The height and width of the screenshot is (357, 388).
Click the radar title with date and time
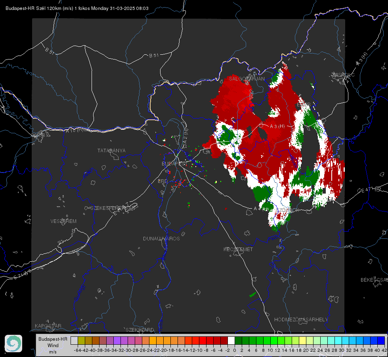(x=77, y=8)
